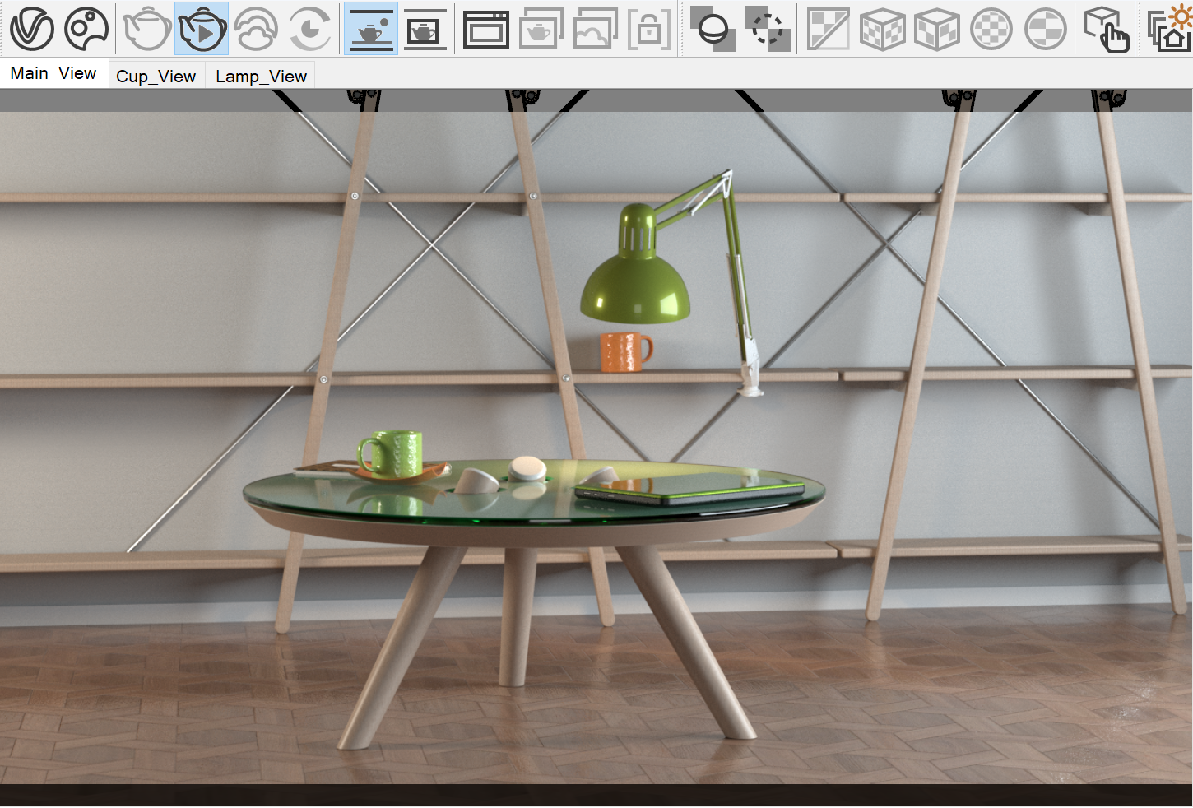Screen dimensions: 1193x808
Task: Switch to the Main_View tab
Action: (53, 73)
